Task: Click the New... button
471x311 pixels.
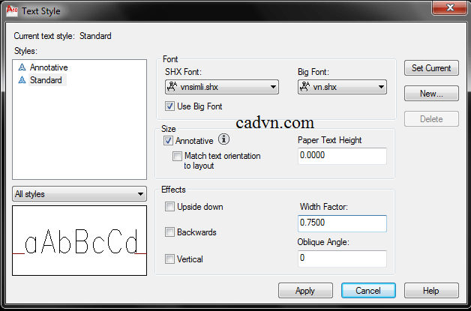Action: [x=431, y=94]
